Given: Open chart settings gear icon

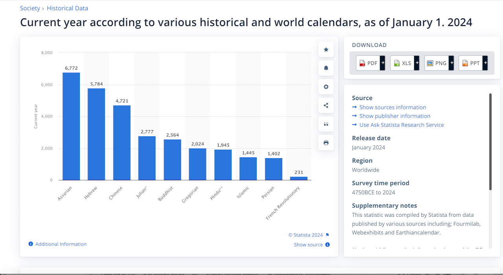Looking at the screenshot, I should coord(326,87).
